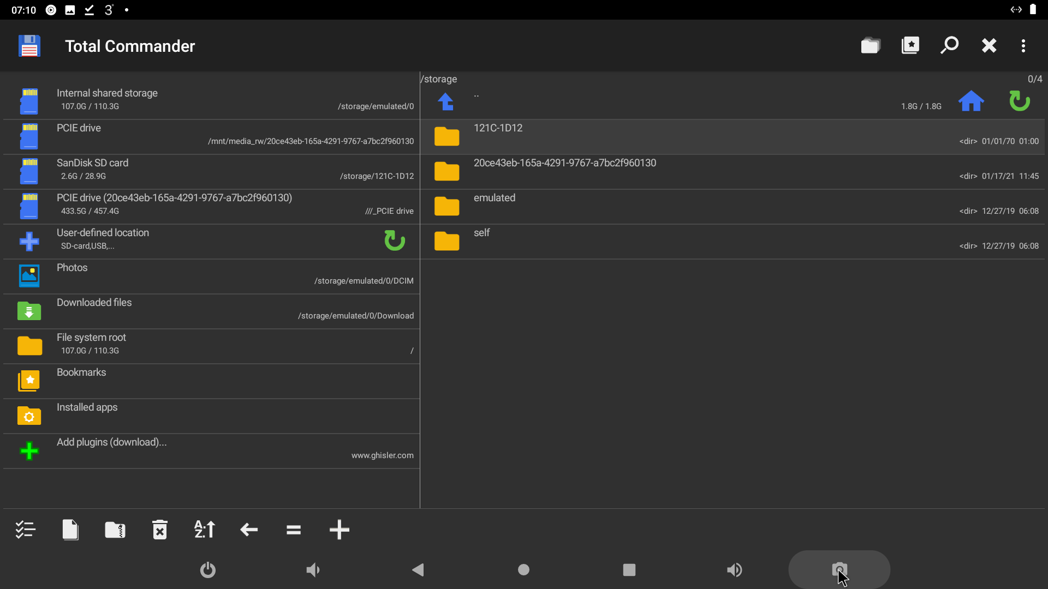Click the Installed apps gear folder icon
Viewport: 1048px width, 589px height.
29,416
